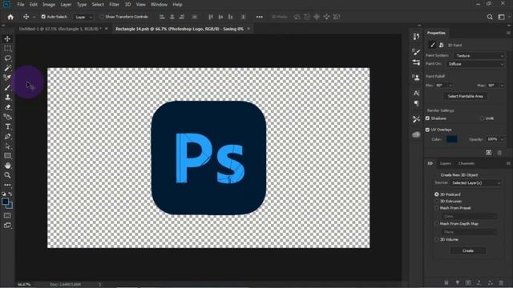
Task: Select the Hand tool
Action: (7, 166)
